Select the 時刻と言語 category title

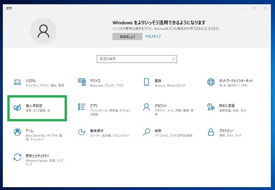[x=227, y=106]
